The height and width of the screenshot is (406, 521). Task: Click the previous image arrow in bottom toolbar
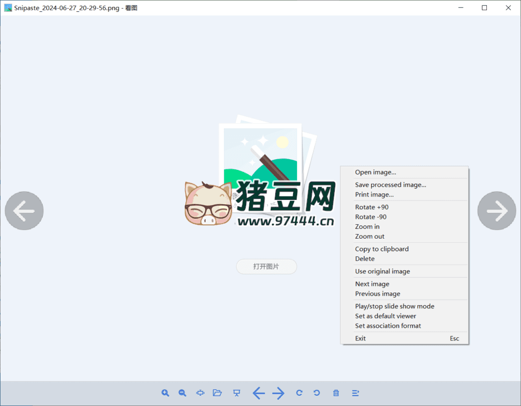(x=259, y=393)
